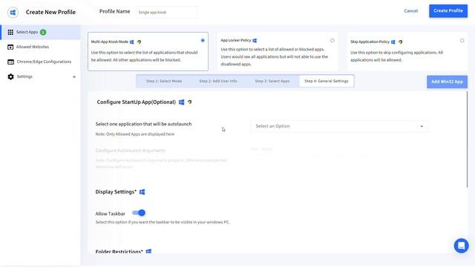The image size is (475, 267).
Task: Click the Allowed Websites sidebar icon
Action: [x=10, y=47]
